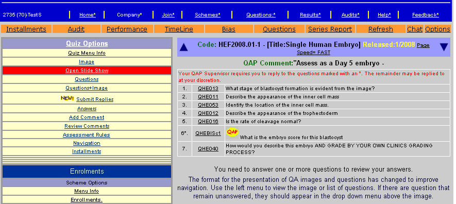
Task: Switch to the Bias tab
Action: coord(229,29)
